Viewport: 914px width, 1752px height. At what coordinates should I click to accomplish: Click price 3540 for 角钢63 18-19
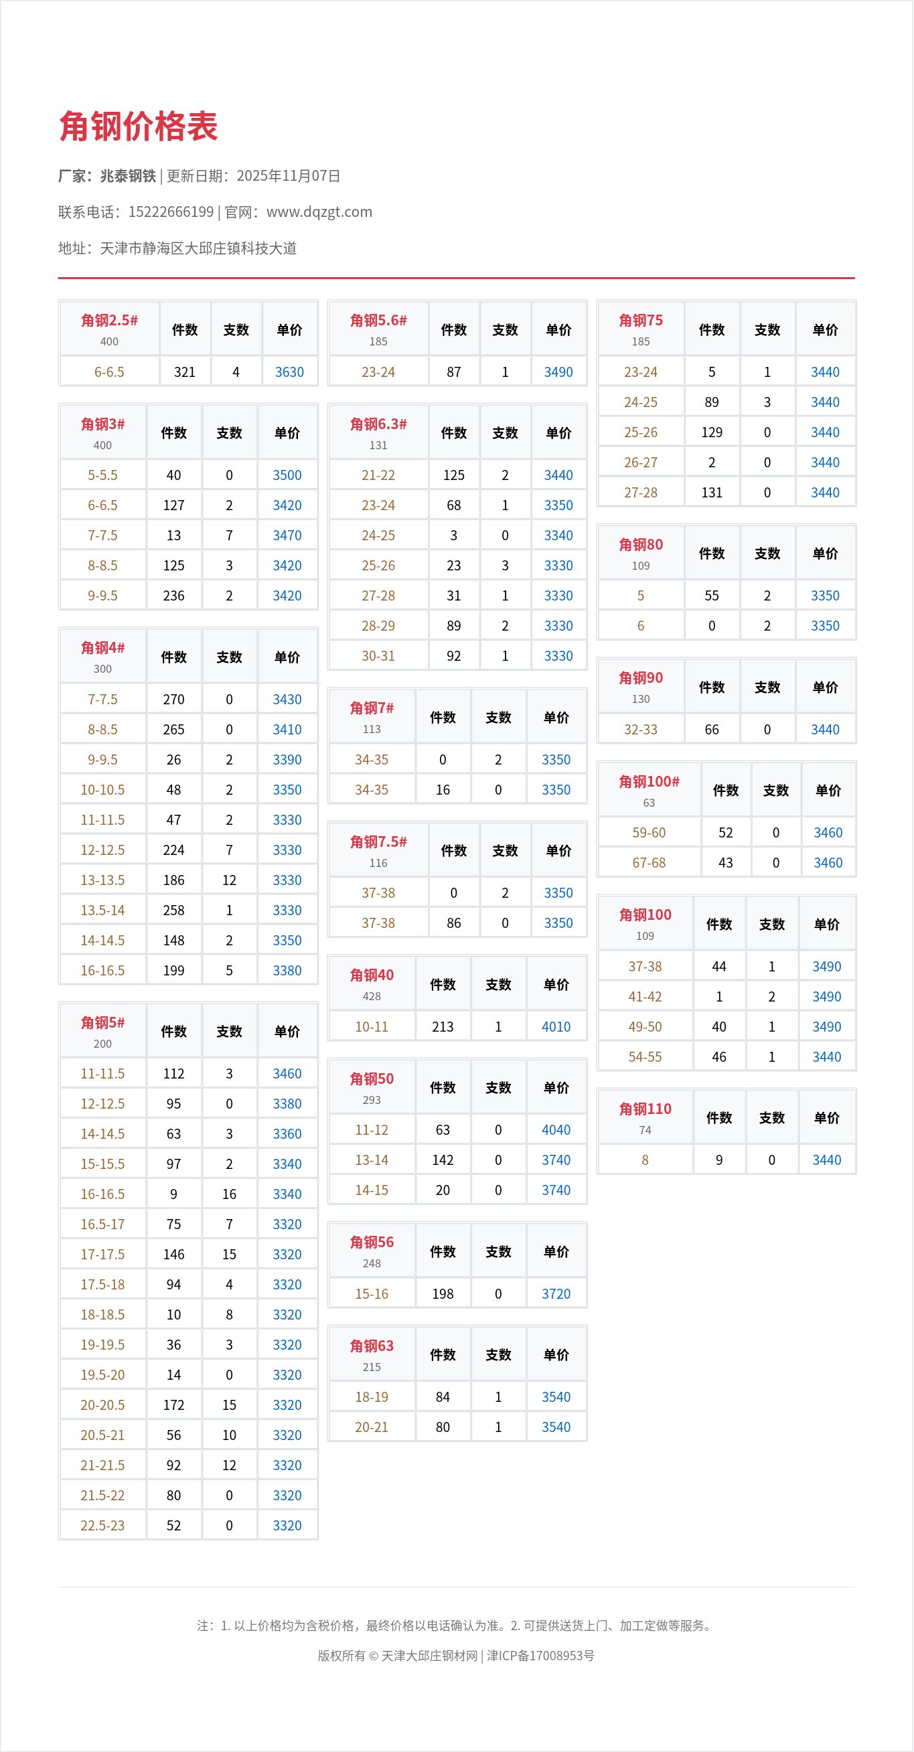[556, 1397]
